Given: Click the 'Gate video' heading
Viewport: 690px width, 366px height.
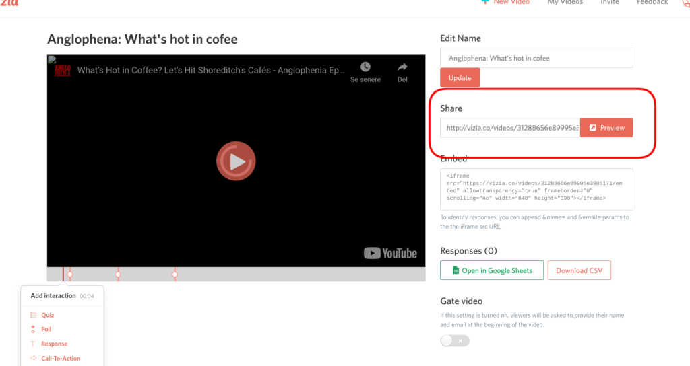Looking at the screenshot, I should pyautogui.click(x=461, y=301).
